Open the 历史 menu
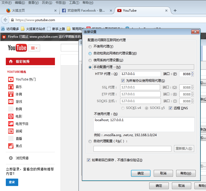 pos(47,2)
